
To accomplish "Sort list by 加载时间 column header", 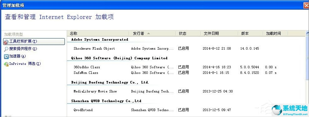I will point(276,34).
